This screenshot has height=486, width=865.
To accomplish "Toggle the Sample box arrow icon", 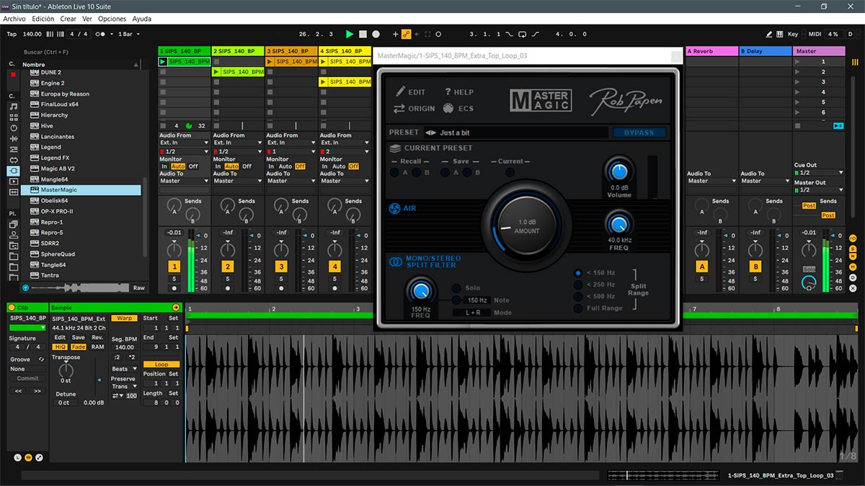I will click(x=176, y=307).
